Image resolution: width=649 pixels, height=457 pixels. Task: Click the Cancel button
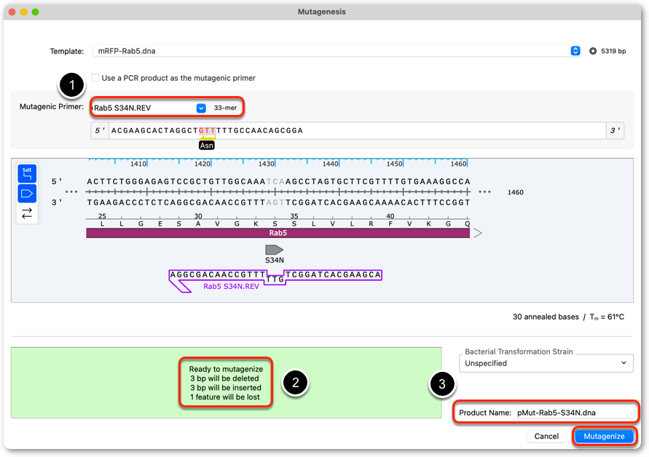point(546,437)
